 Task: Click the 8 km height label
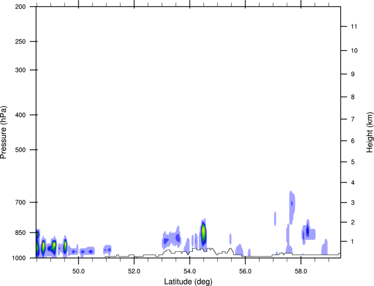coord(353,97)
